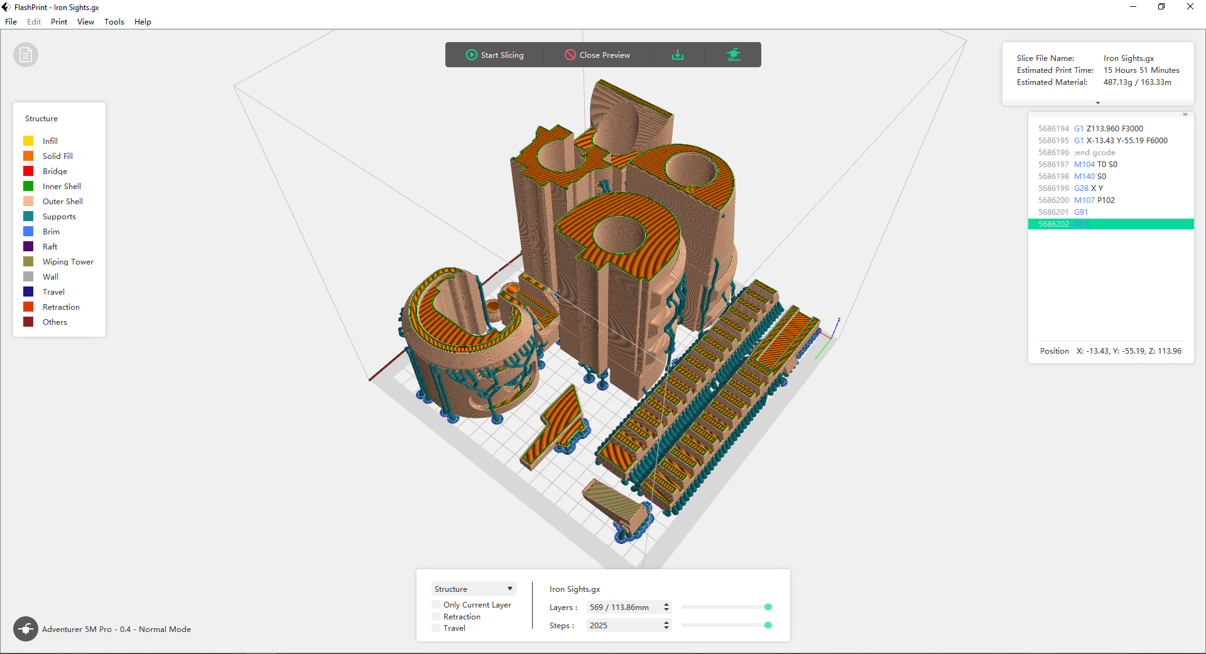1206x654 pixels.
Task: Open the Tools menu
Action: click(114, 22)
